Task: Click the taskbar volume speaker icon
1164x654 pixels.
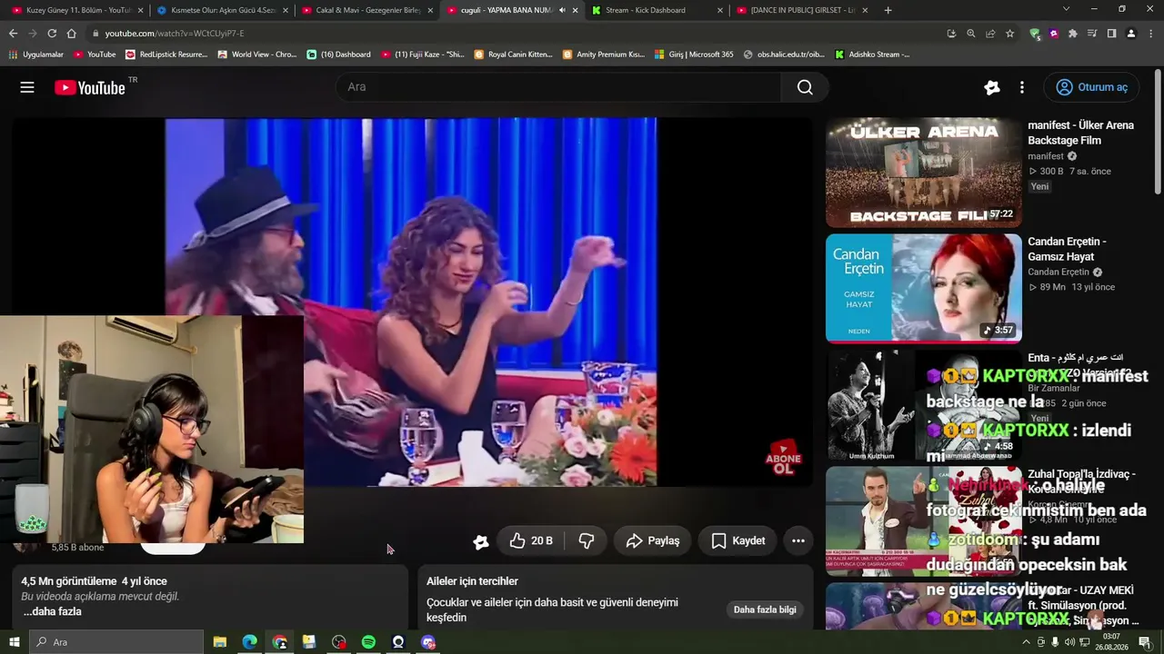Action: pos(1069,642)
